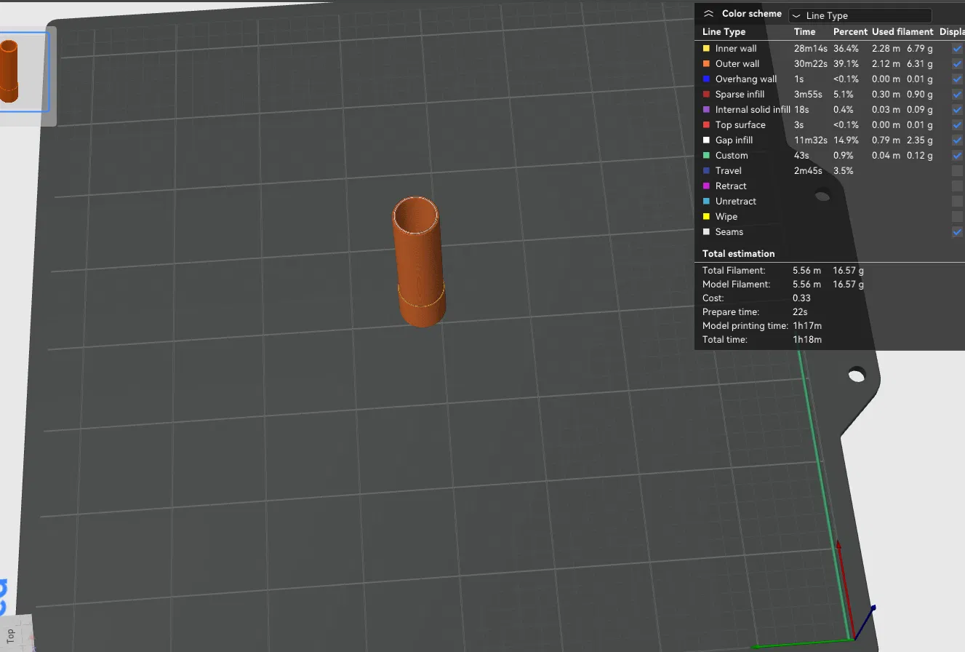Click the orange Outer wall color swatch
This screenshot has height=652, width=965.
[706, 64]
